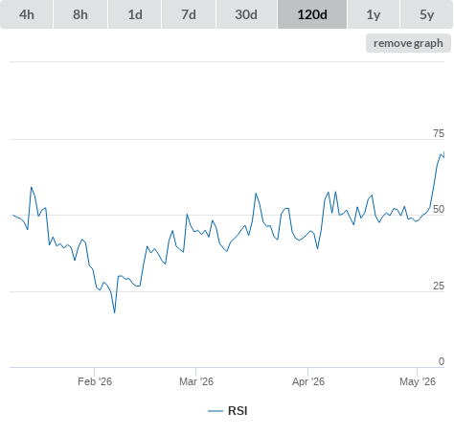Select the 4h time range tab

click(27, 14)
